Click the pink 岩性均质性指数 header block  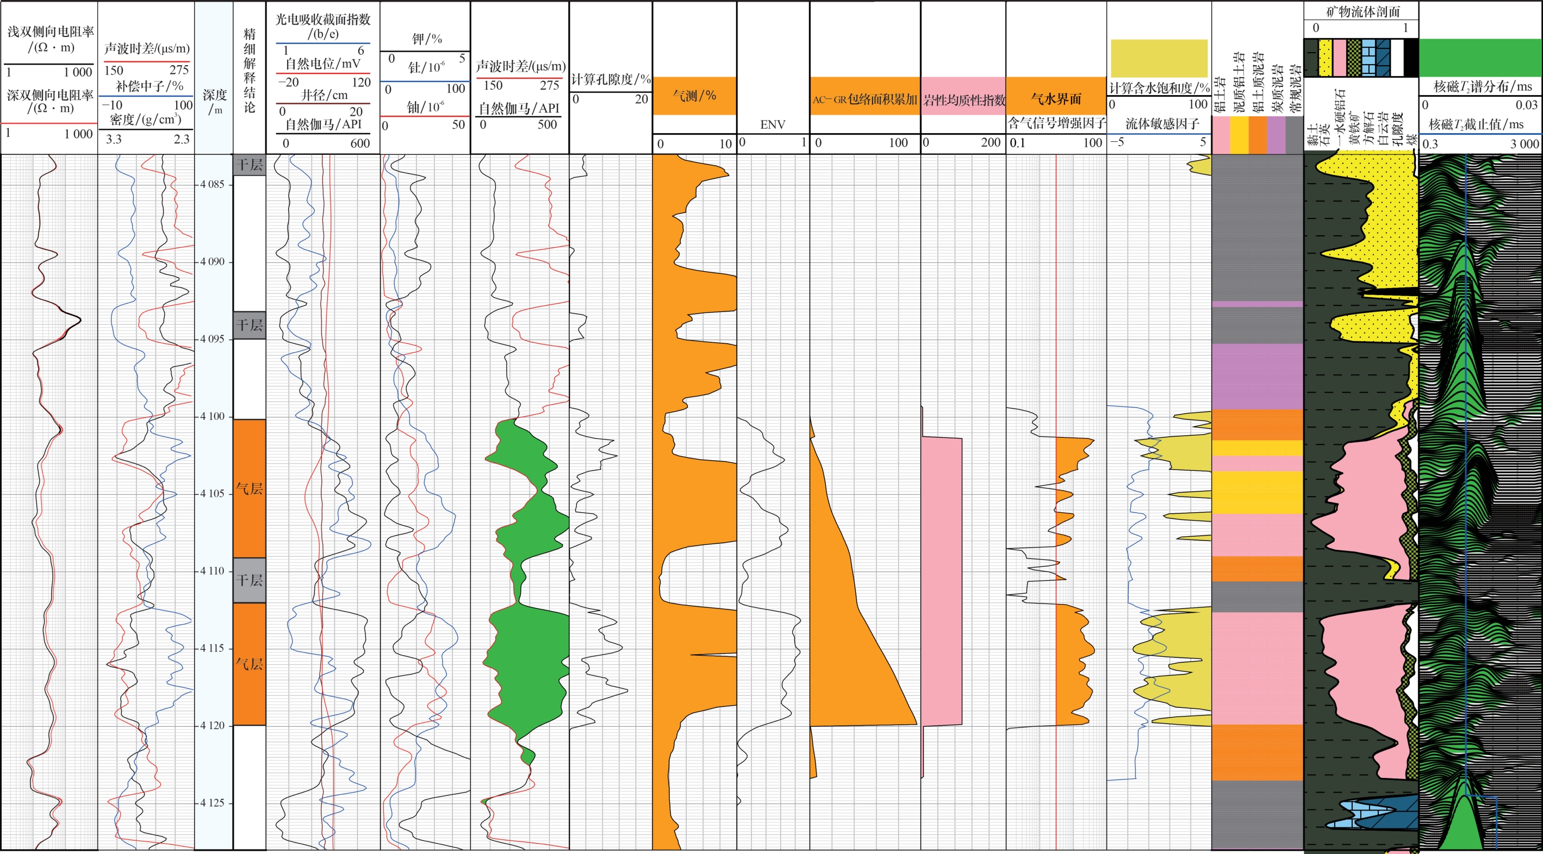963,96
